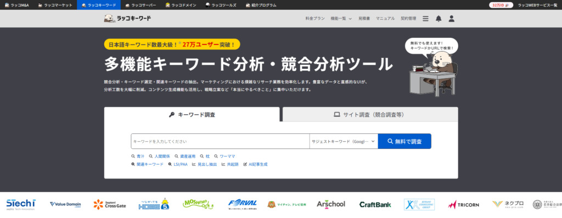562x218 pixels.
Task: Click the 32万ID badge
Action: [501, 5]
